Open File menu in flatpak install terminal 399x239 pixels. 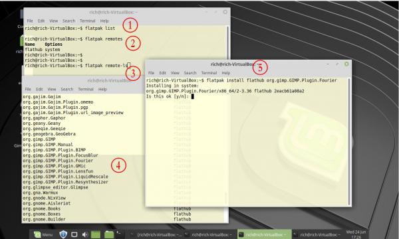click(151, 73)
